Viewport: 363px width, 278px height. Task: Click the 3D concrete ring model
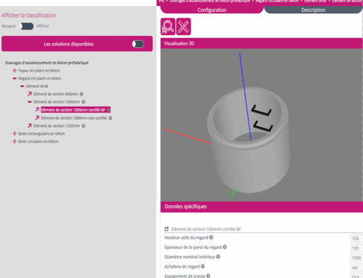tap(248, 140)
